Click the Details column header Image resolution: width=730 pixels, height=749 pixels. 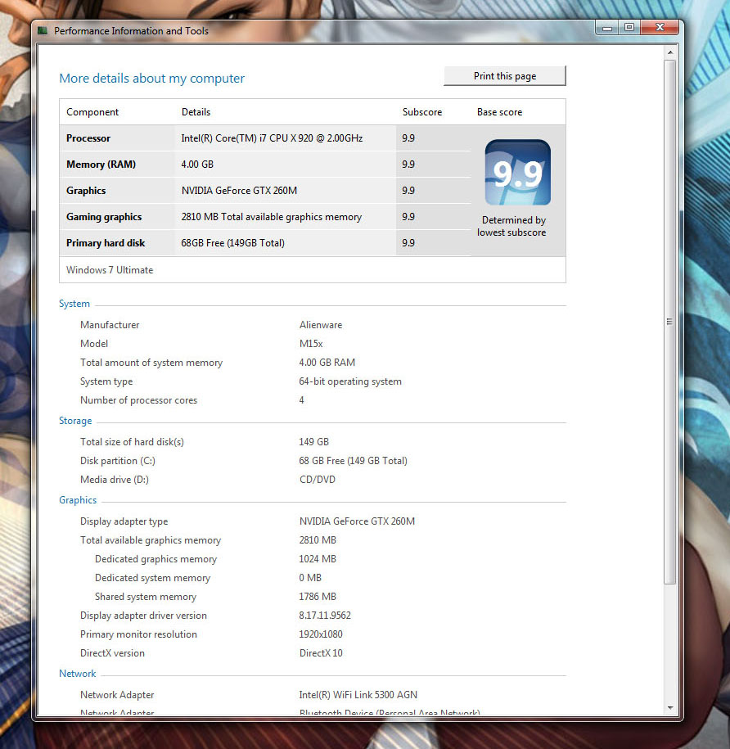[x=196, y=112]
